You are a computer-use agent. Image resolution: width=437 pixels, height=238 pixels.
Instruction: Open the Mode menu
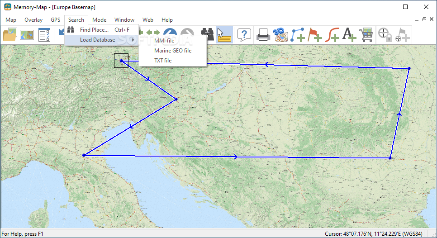click(x=99, y=20)
